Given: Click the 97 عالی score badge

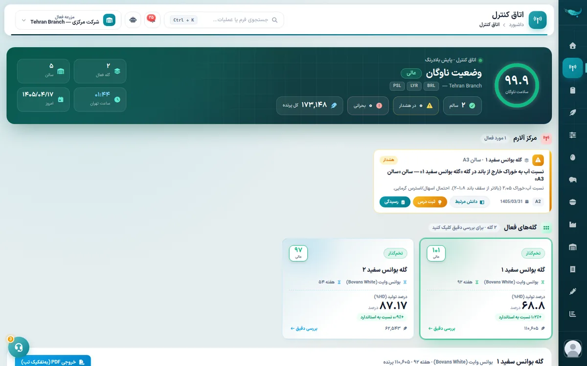Looking at the screenshot, I should 298,253.
